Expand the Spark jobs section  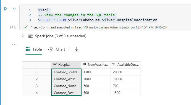point(23,36)
